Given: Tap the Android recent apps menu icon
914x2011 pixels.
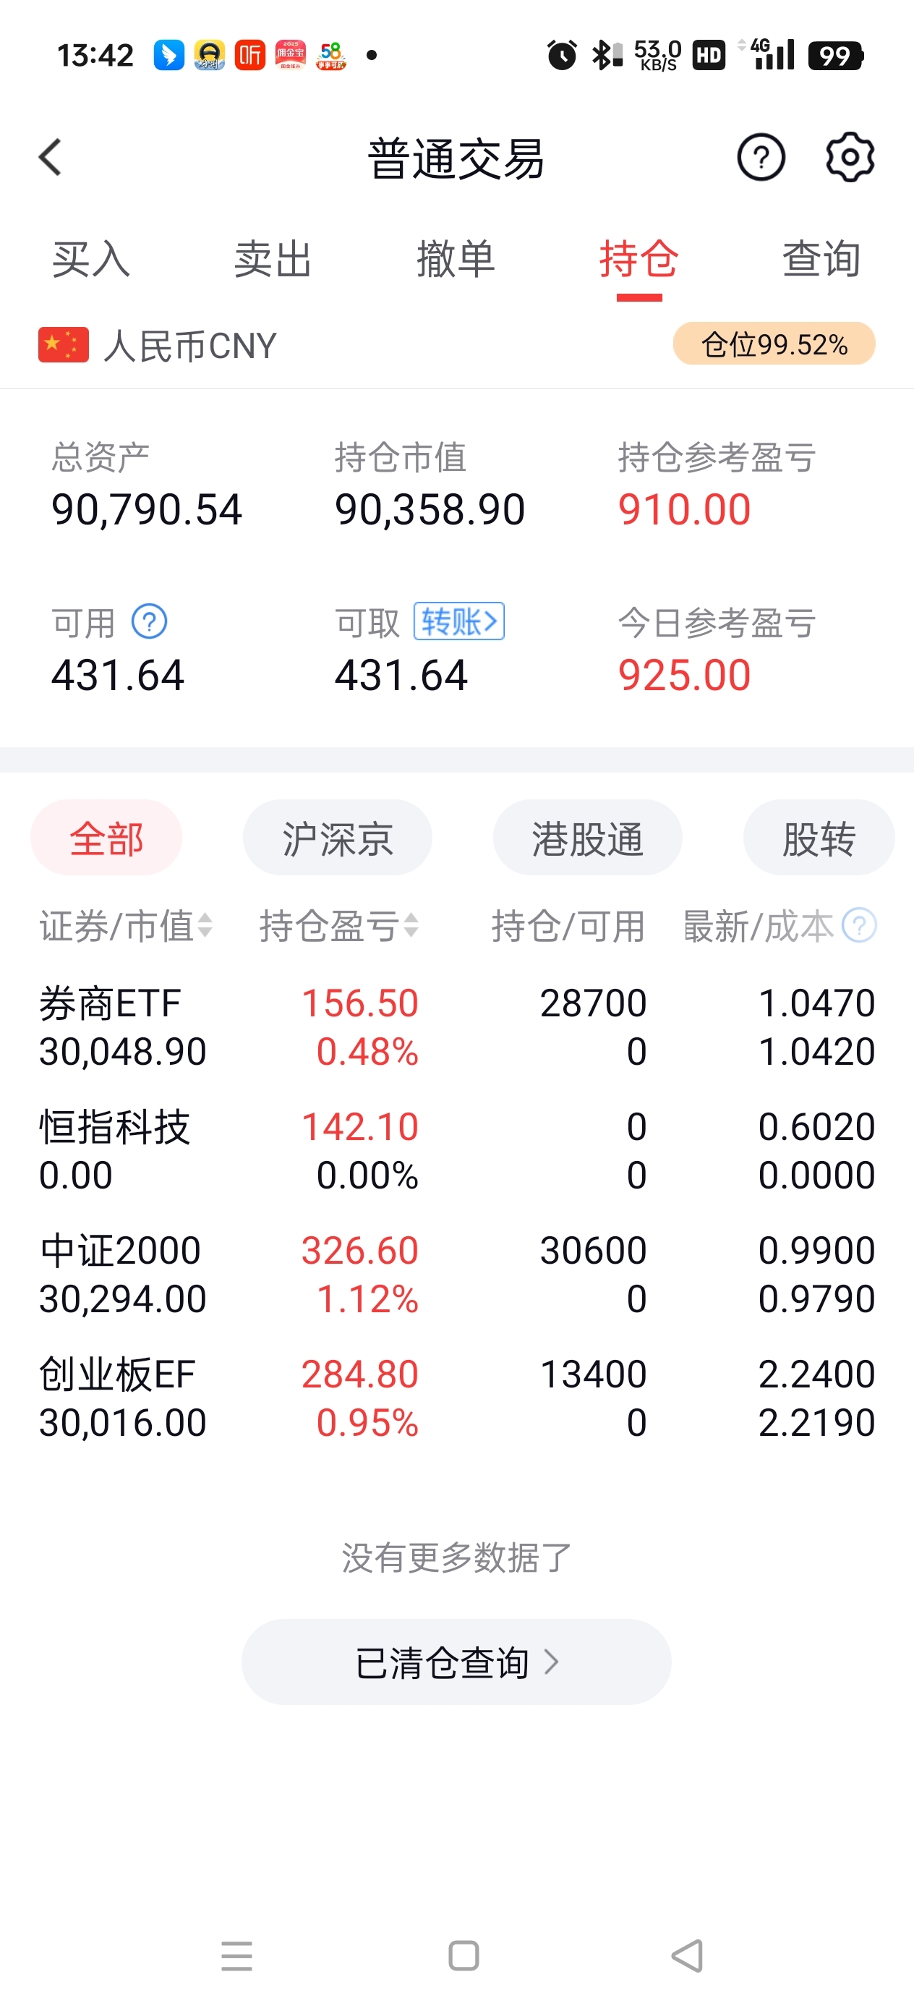Looking at the screenshot, I should tap(236, 1955).
